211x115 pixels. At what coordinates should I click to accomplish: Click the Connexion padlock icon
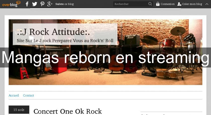point(158,4)
